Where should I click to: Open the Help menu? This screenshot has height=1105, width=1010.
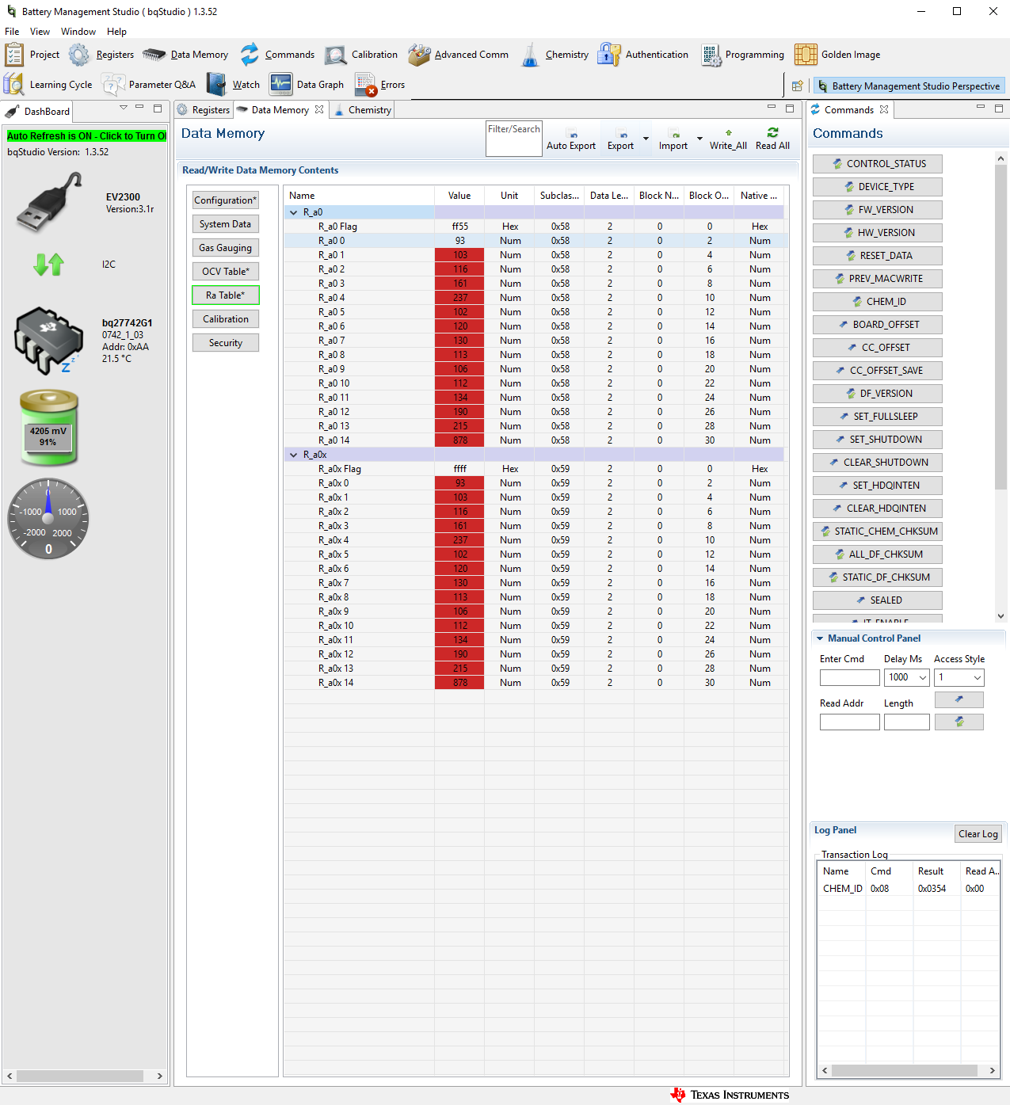116,32
